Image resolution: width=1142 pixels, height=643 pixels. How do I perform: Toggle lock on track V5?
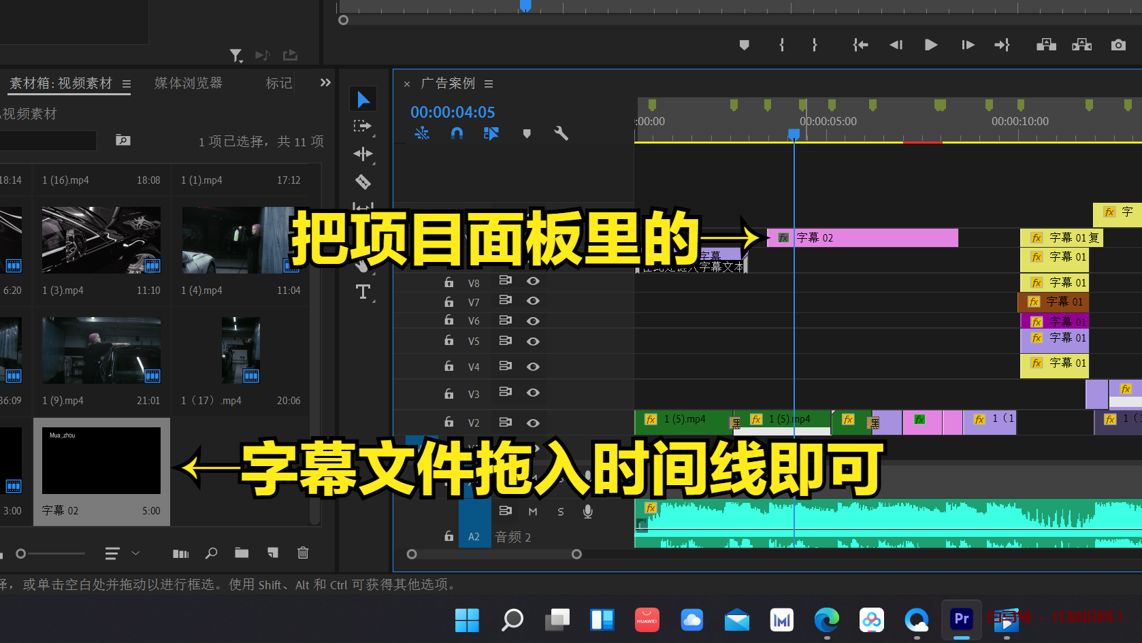tap(448, 340)
